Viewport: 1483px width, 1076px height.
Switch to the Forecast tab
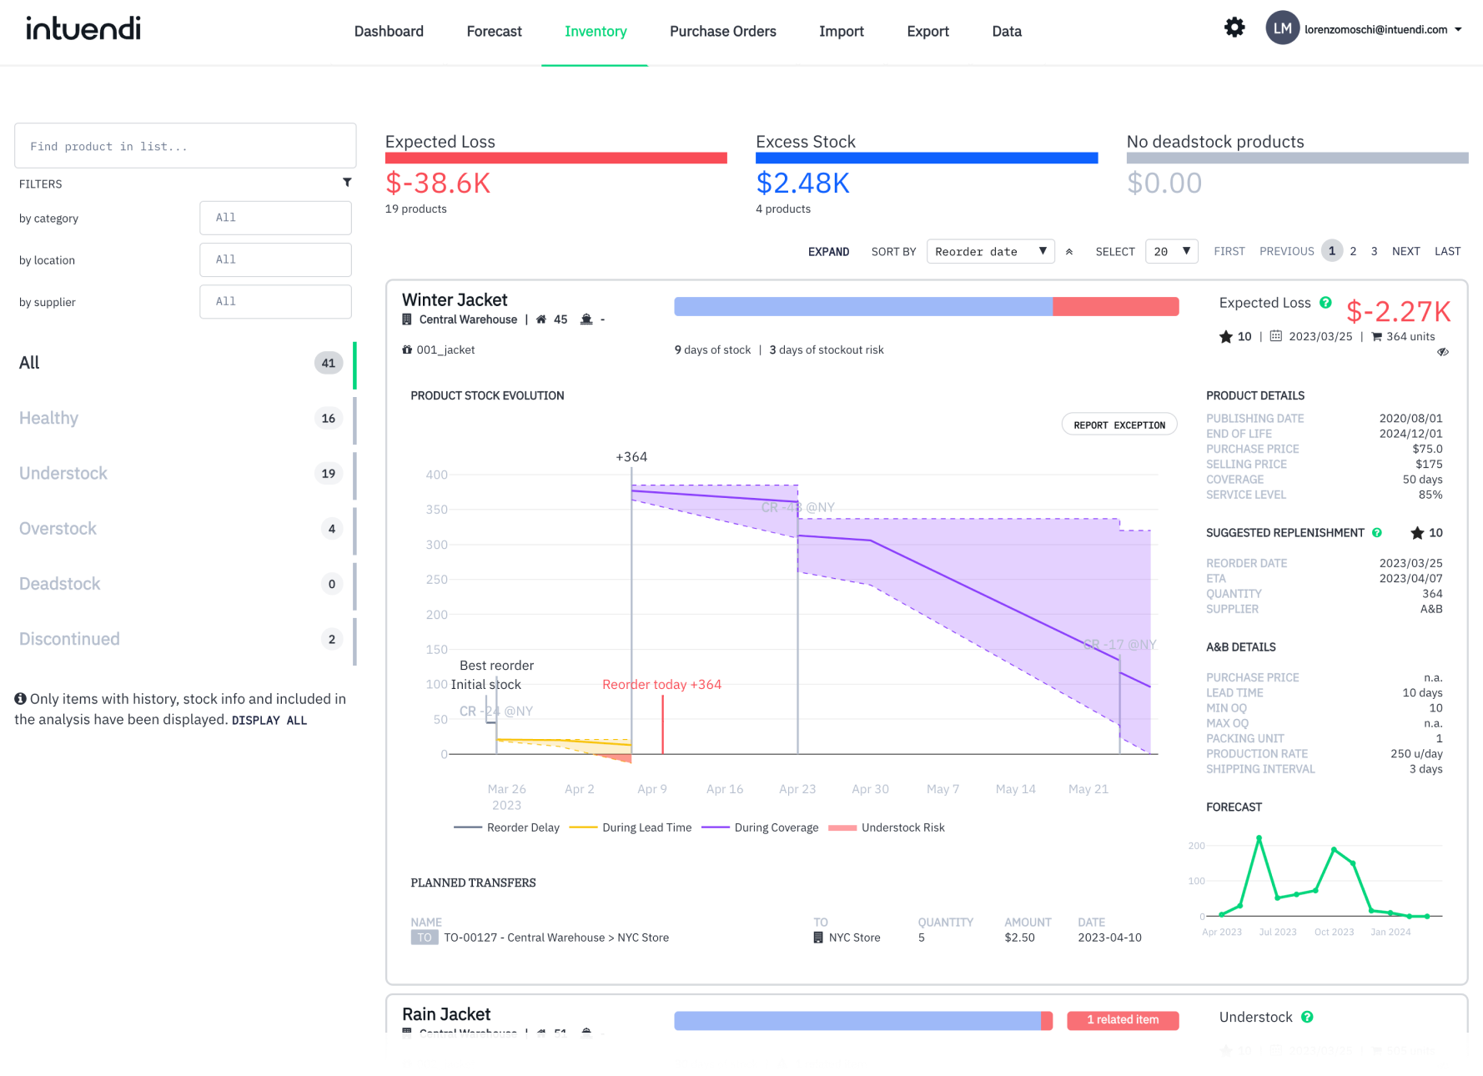494,31
